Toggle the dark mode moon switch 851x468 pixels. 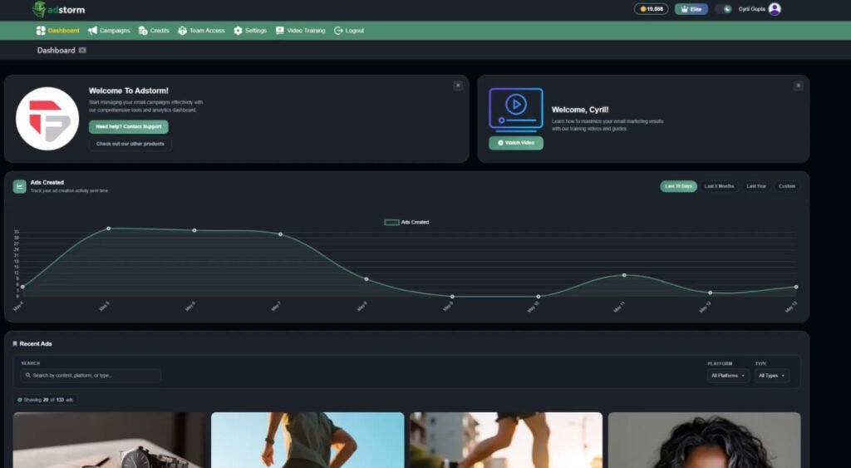[x=724, y=9]
